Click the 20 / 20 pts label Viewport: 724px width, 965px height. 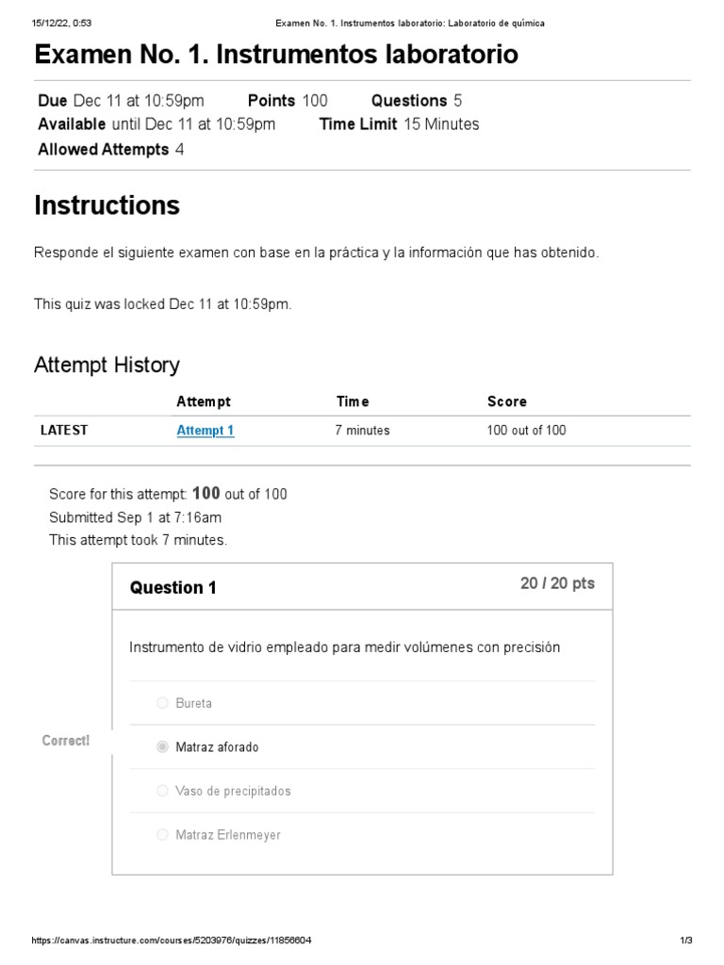tap(557, 583)
